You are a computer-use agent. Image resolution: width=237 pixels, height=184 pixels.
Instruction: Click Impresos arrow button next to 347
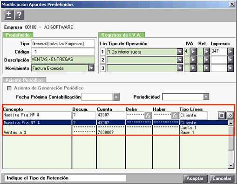[x=230, y=52]
